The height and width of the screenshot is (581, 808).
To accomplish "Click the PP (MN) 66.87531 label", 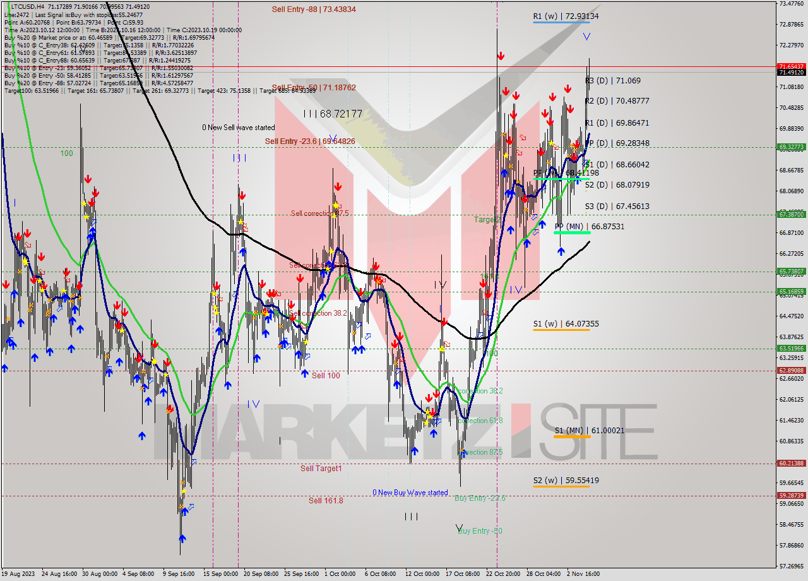I will pyautogui.click(x=590, y=226).
